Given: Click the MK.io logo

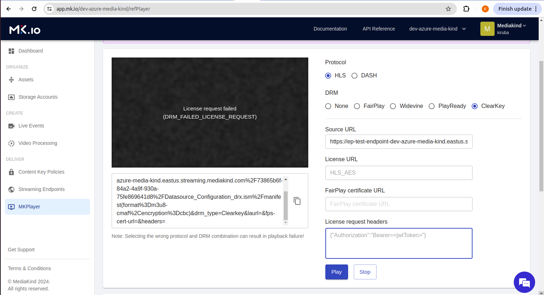Looking at the screenshot, I should (25, 29).
